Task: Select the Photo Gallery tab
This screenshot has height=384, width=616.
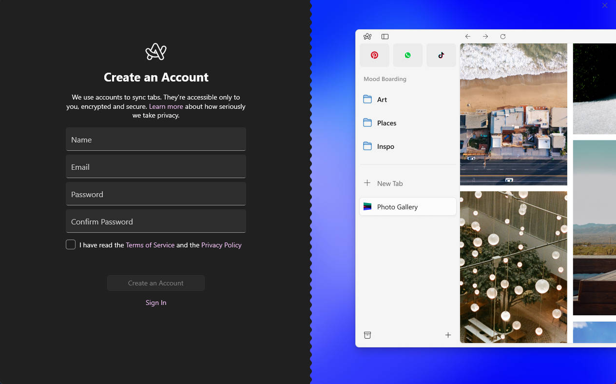Action: (x=408, y=207)
